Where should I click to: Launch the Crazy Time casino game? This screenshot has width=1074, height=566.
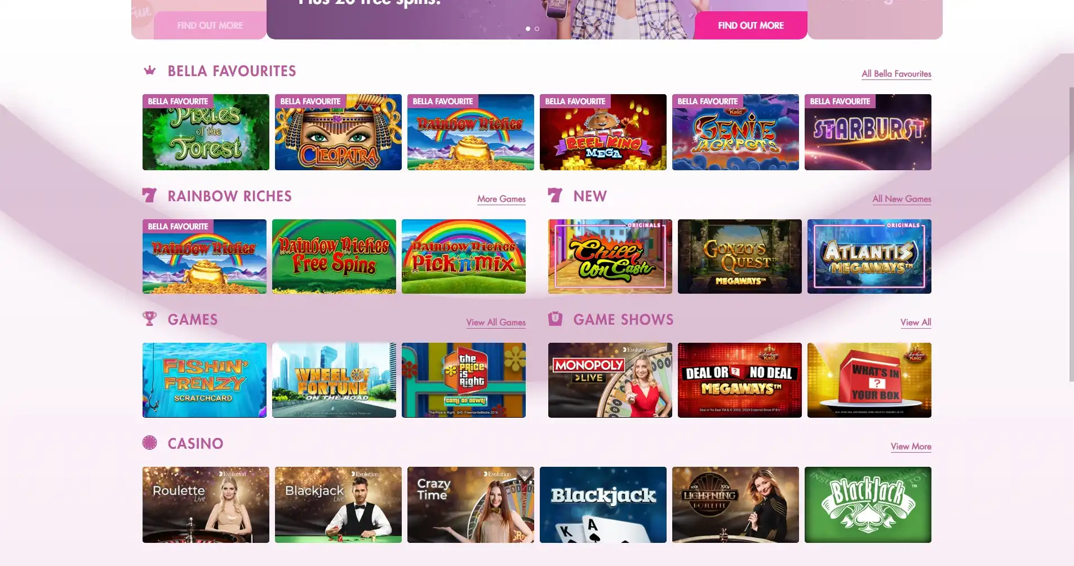coord(471,505)
